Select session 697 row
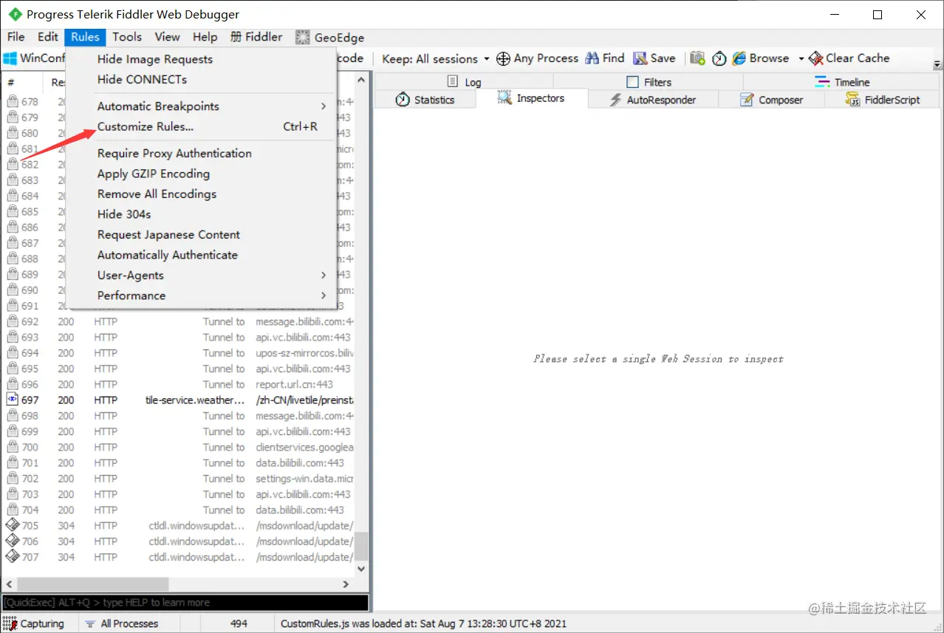The image size is (944, 633). pos(179,400)
